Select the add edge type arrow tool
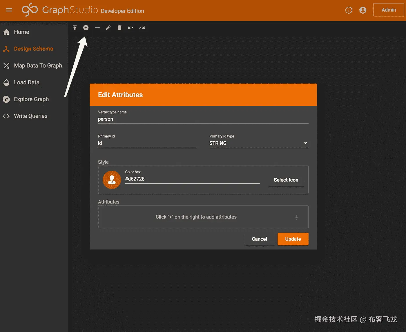406x332 pixels. click(x=97, y=27)
